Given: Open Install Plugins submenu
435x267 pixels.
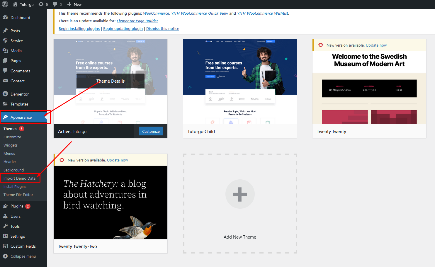Looking at the screenshot, I should click(x=15, y=186).
